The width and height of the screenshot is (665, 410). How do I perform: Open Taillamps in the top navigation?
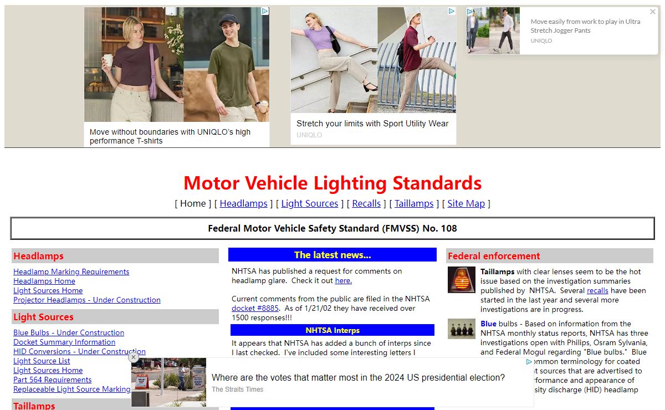pyautogui.click(x=414, y=203)
